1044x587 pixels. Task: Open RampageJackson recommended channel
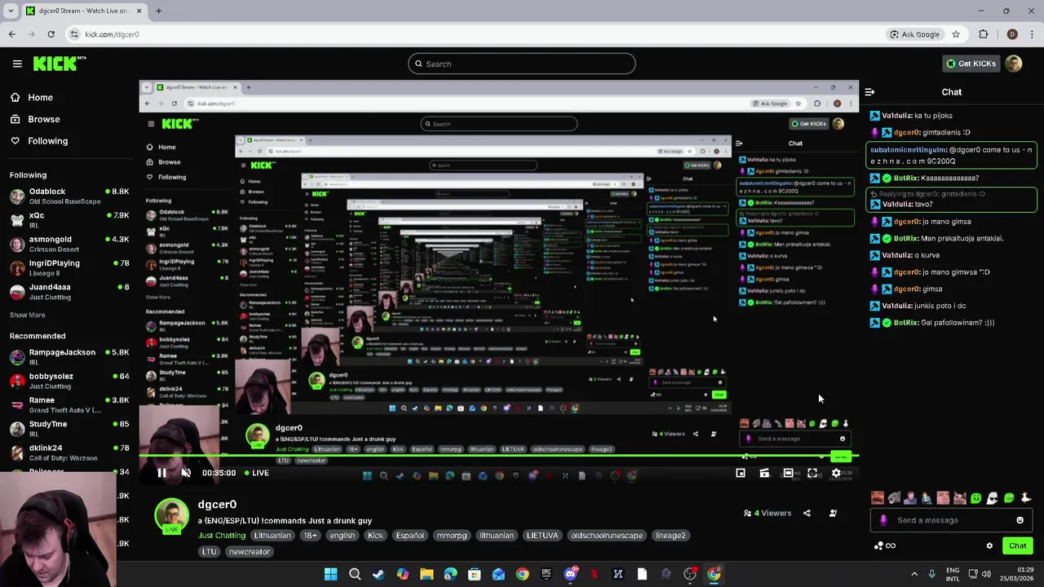[x=69, y=357]
